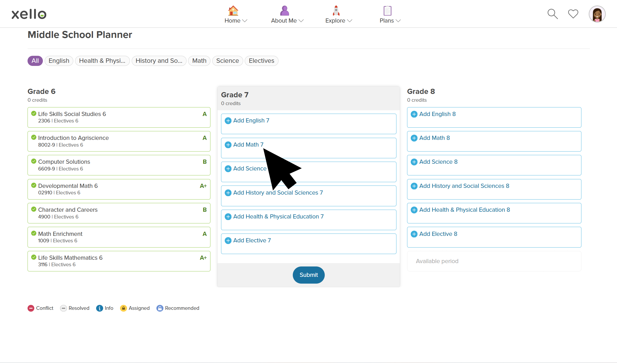The image size is (617, 363).
Task: Expand the Plans dropdown menu
Action: 390,20
